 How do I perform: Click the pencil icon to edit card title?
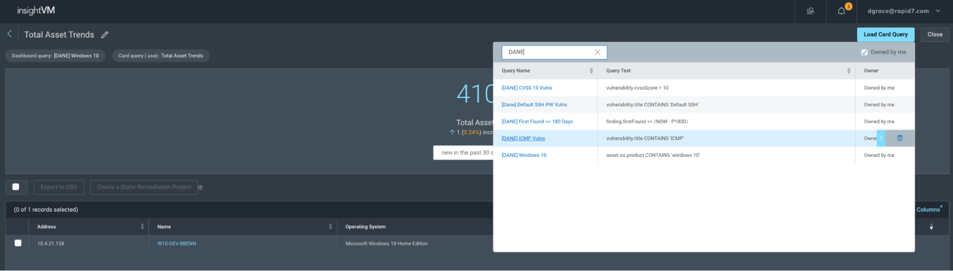click(x=105, y=35)
